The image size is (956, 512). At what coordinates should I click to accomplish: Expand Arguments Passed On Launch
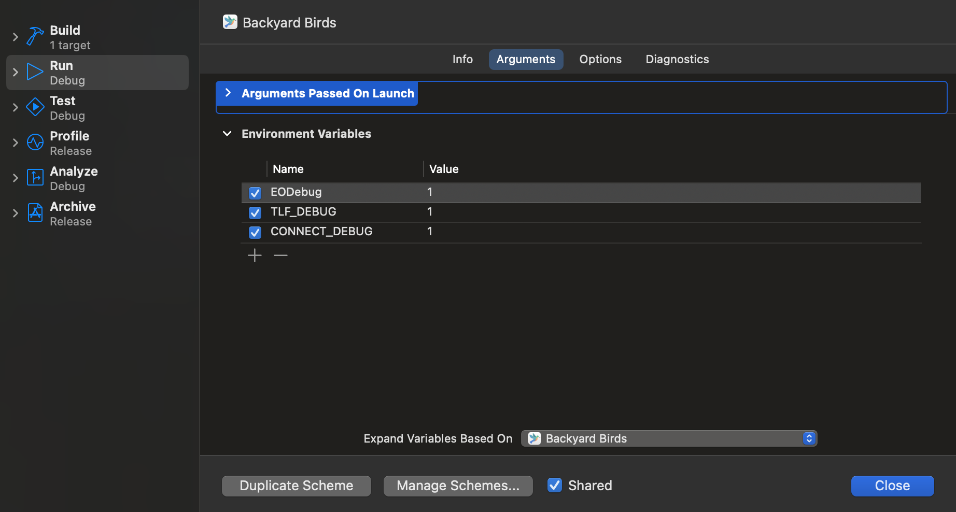click(x=228, y=93)
